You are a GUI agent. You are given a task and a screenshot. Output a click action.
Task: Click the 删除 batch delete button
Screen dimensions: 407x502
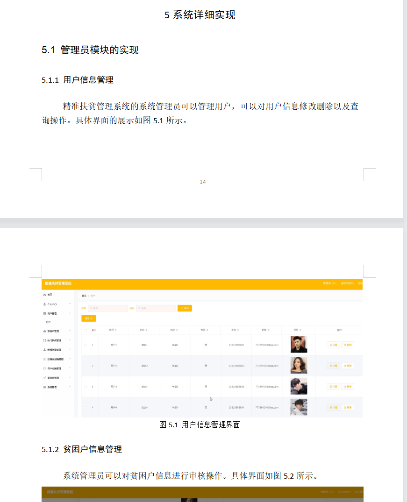click(x=89, y=318)
